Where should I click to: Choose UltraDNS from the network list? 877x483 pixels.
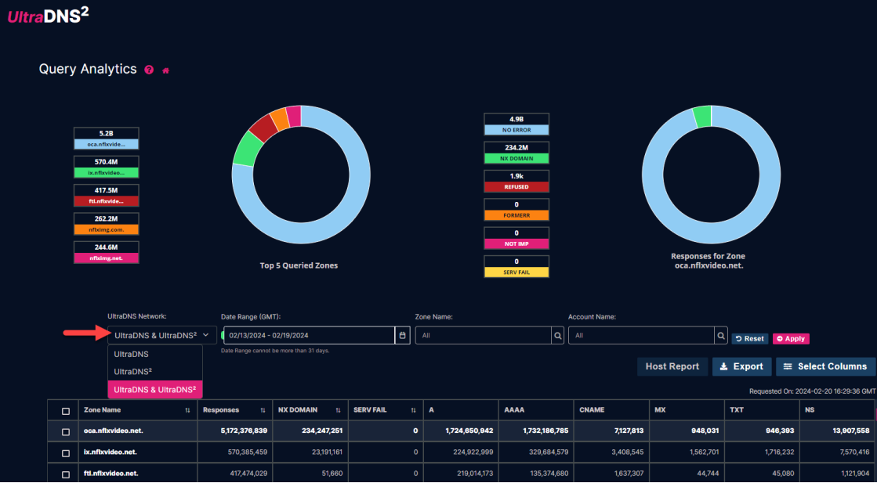pos(155,354)
